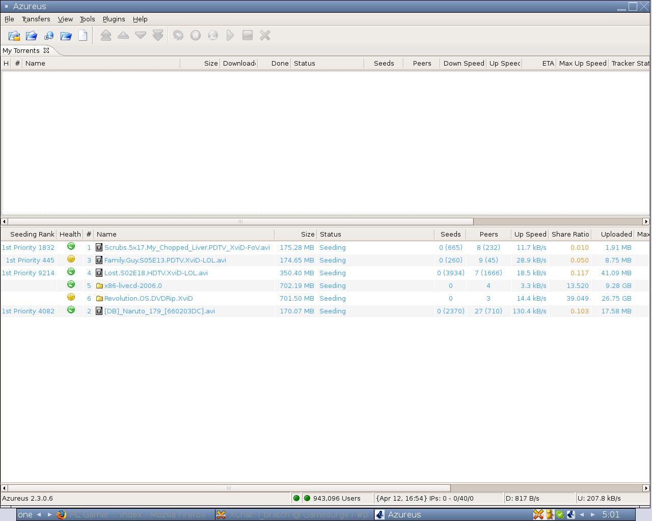
Task: Select the [DB]_Naruto_179 torrent
Action: click(325, 311)
